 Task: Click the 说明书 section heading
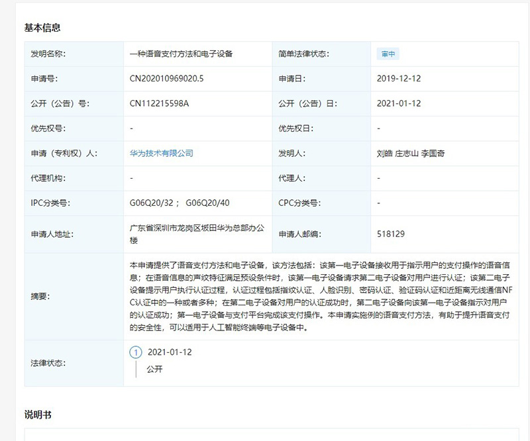[38, 415]
